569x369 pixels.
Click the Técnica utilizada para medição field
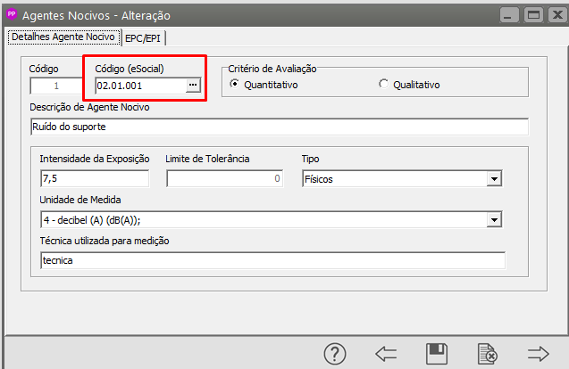click(x=272, y=259)
